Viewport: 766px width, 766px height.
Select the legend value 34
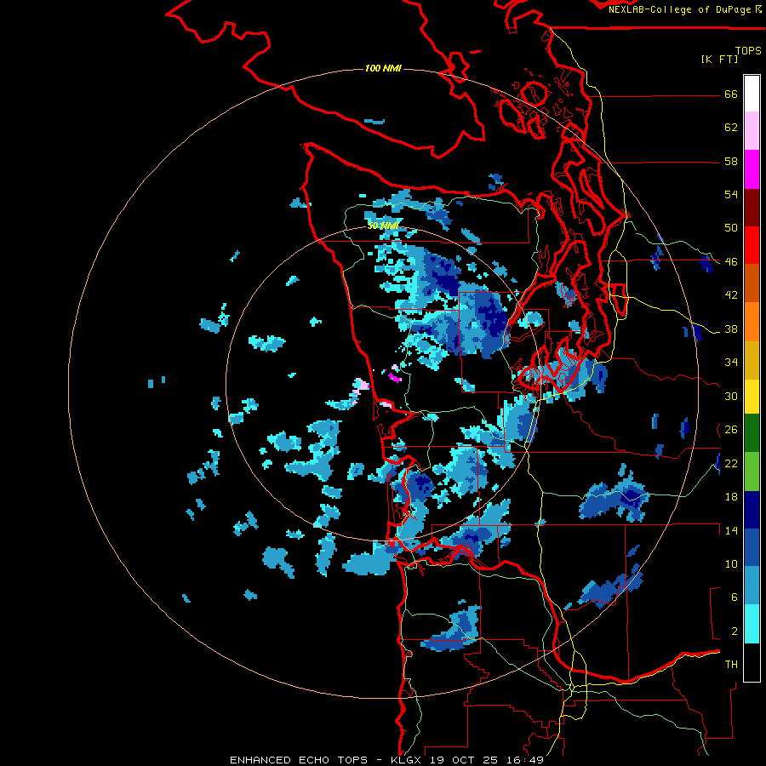tap(731, 363)
